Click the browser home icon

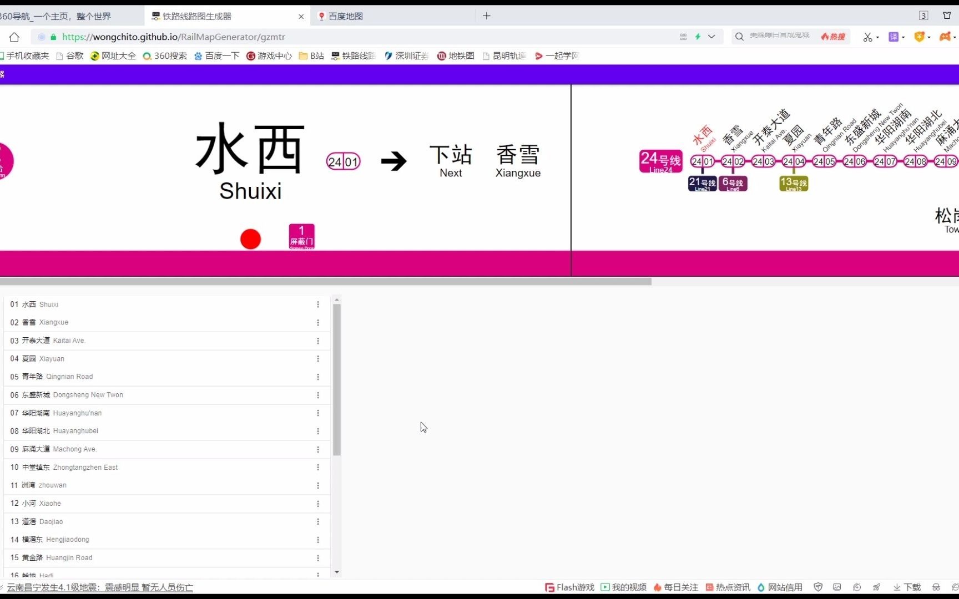[14, 37]
